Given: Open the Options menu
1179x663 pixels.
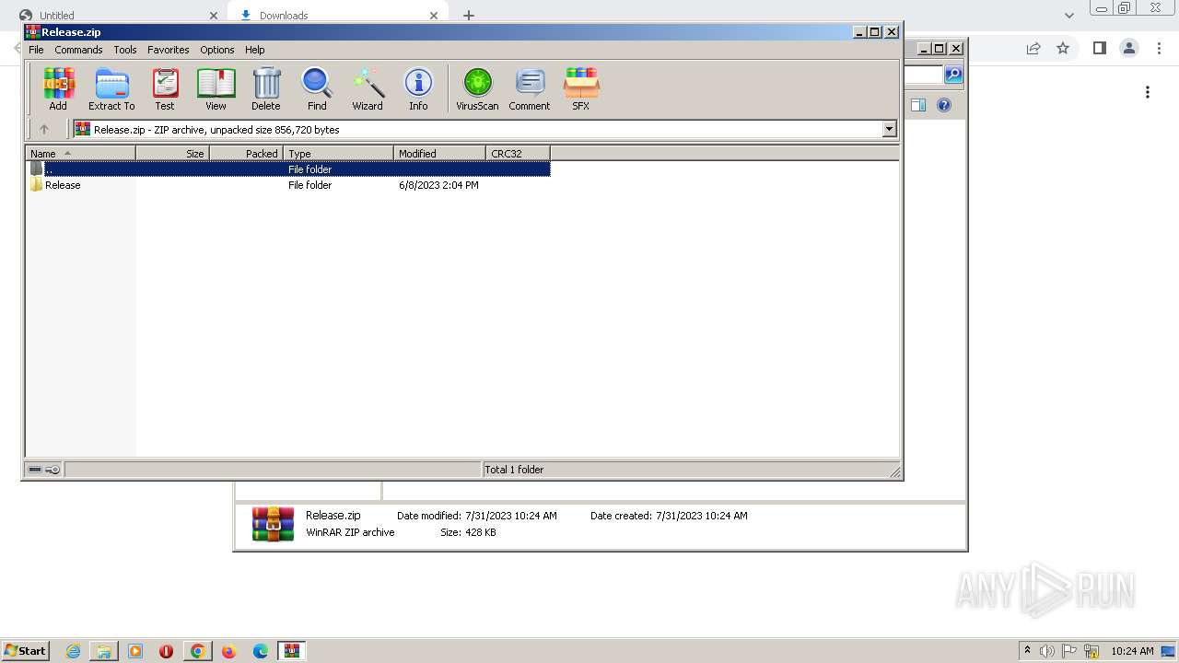Looking at the screenshot, I should 217,50.
